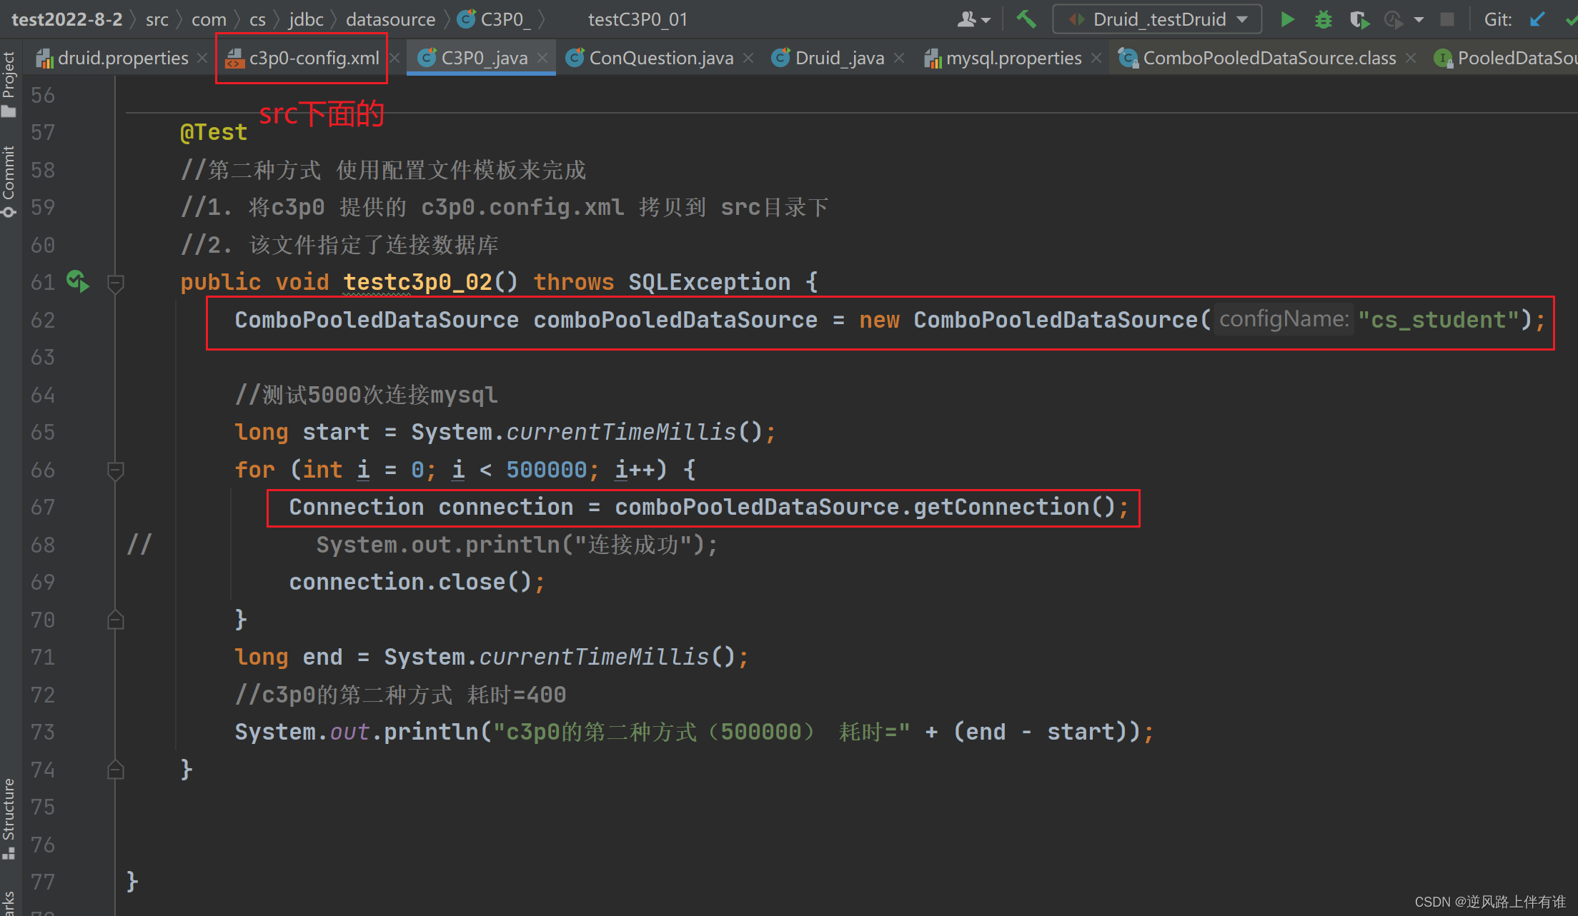Collapse the for loop fold marker
Screen dimensions: 1578x916
(x=115, y=470)
